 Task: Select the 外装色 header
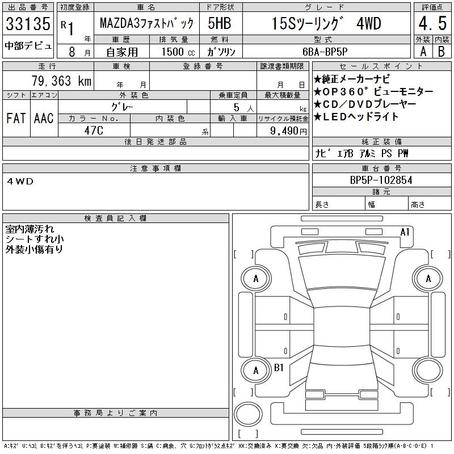click(x=134, y=95)
